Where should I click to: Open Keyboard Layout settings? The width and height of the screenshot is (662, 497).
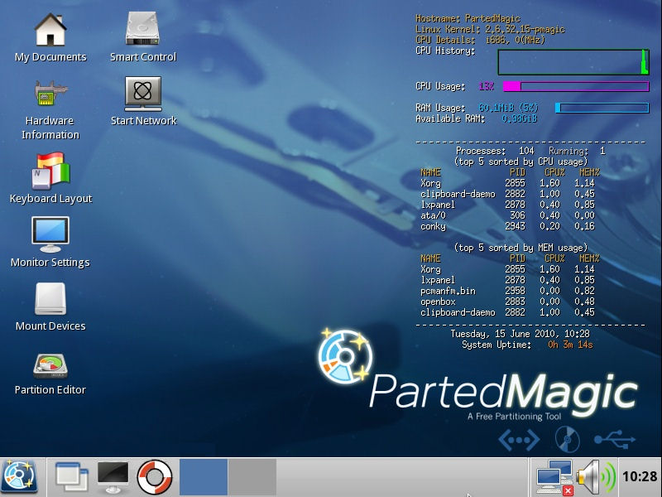click(x=50, y=171)
